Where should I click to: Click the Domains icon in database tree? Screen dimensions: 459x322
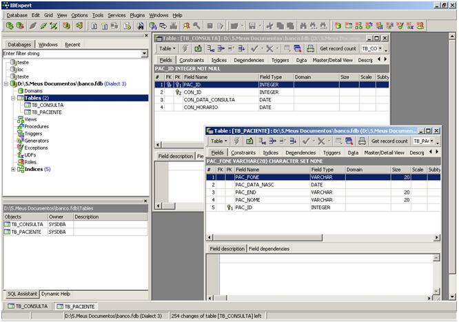19,91
